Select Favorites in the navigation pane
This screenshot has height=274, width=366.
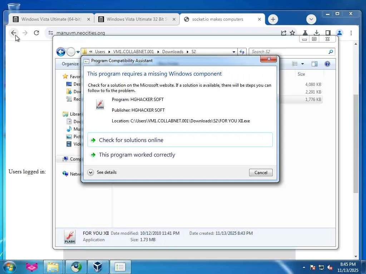pos(71,76)
